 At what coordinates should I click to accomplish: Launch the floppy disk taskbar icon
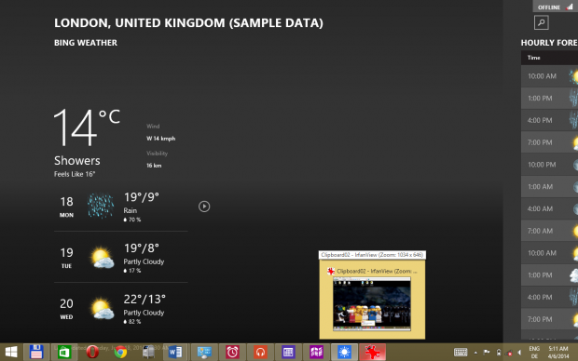click(x=36, y=353)
